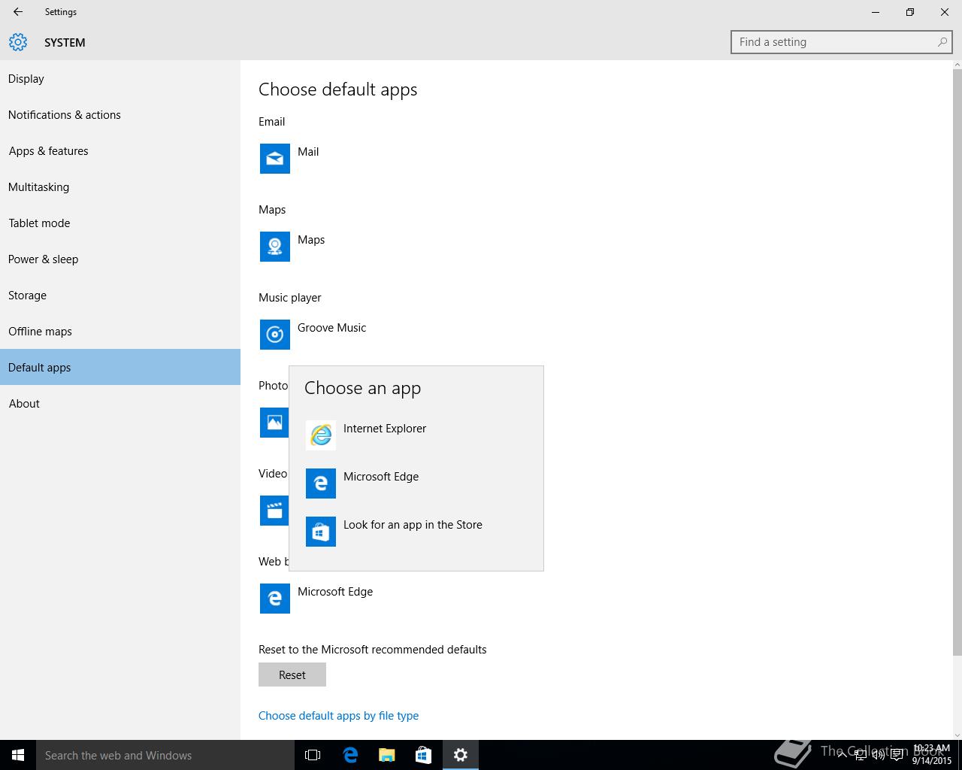Click the Movies & TV video player icon
Viewport: 962px width, 770px height.
pyautogui.click(x=274, y=511)
